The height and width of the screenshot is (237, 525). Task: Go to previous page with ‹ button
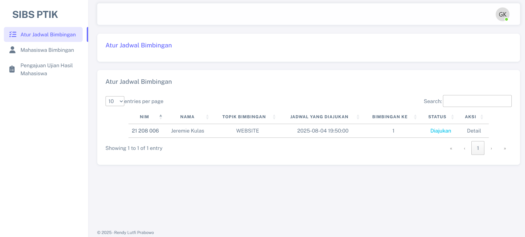click(x=464, y=148)
